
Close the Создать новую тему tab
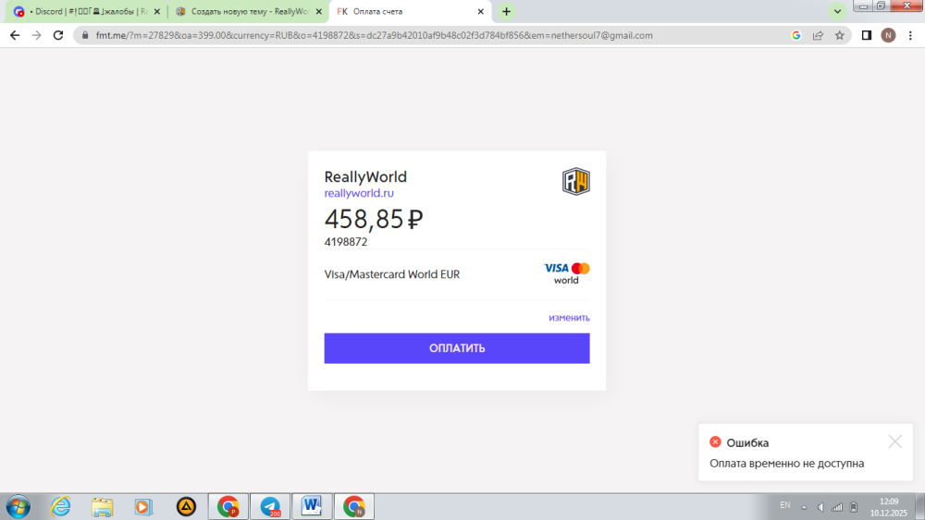coord(318,11)
